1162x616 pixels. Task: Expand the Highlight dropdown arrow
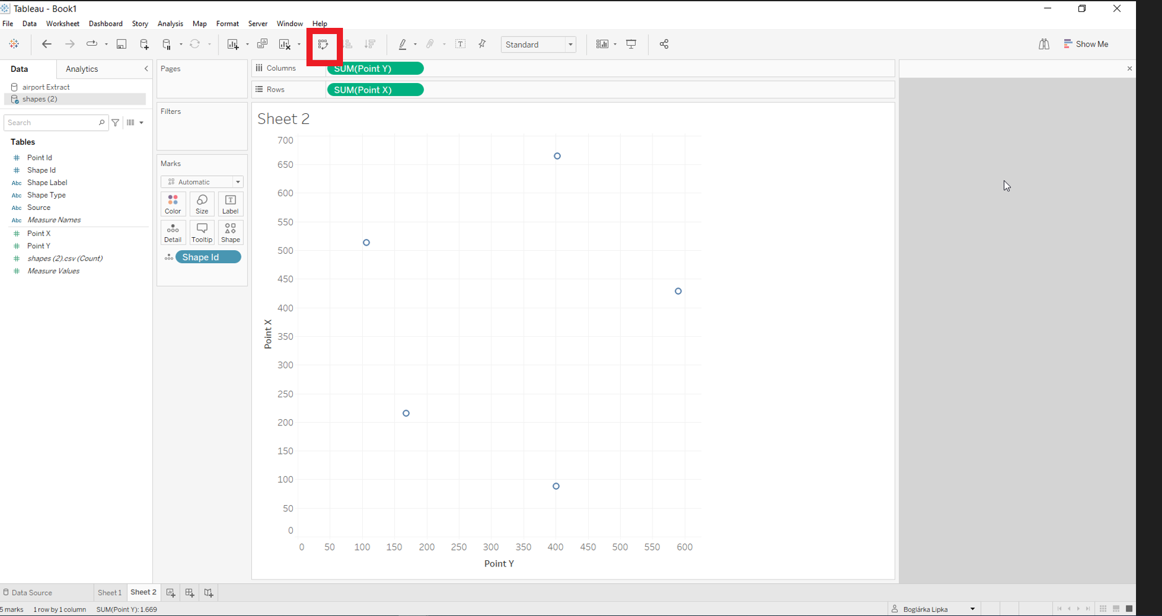pos(415,45)
